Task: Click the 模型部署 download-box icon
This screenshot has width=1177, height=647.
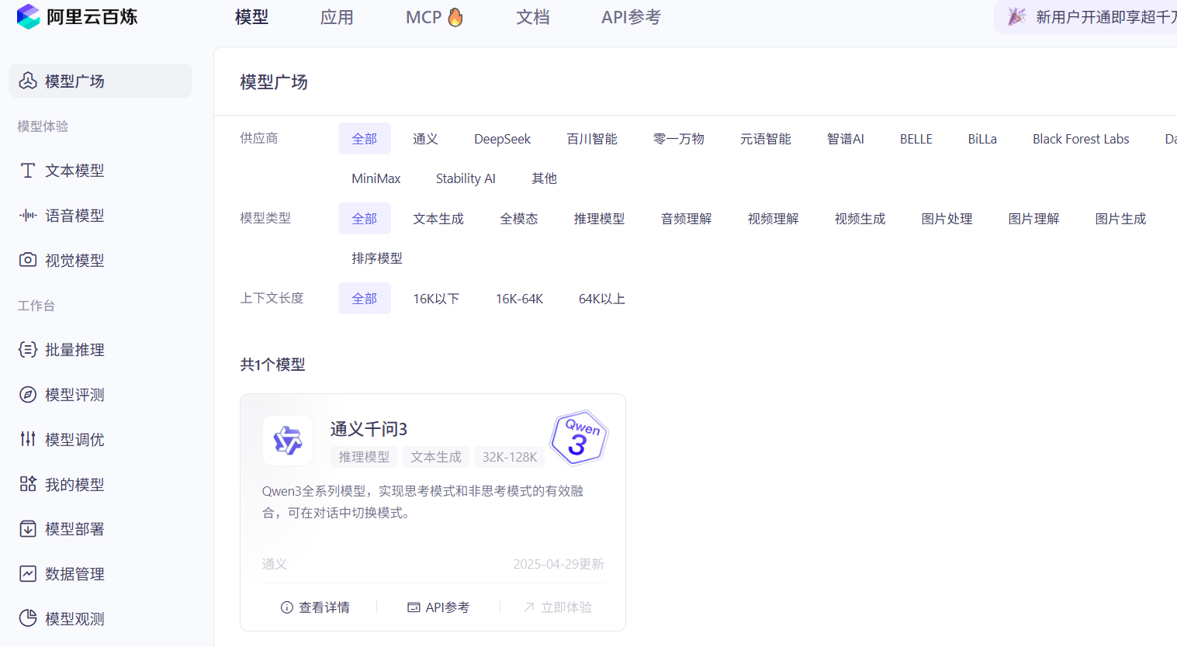Action: coord(28,529)
